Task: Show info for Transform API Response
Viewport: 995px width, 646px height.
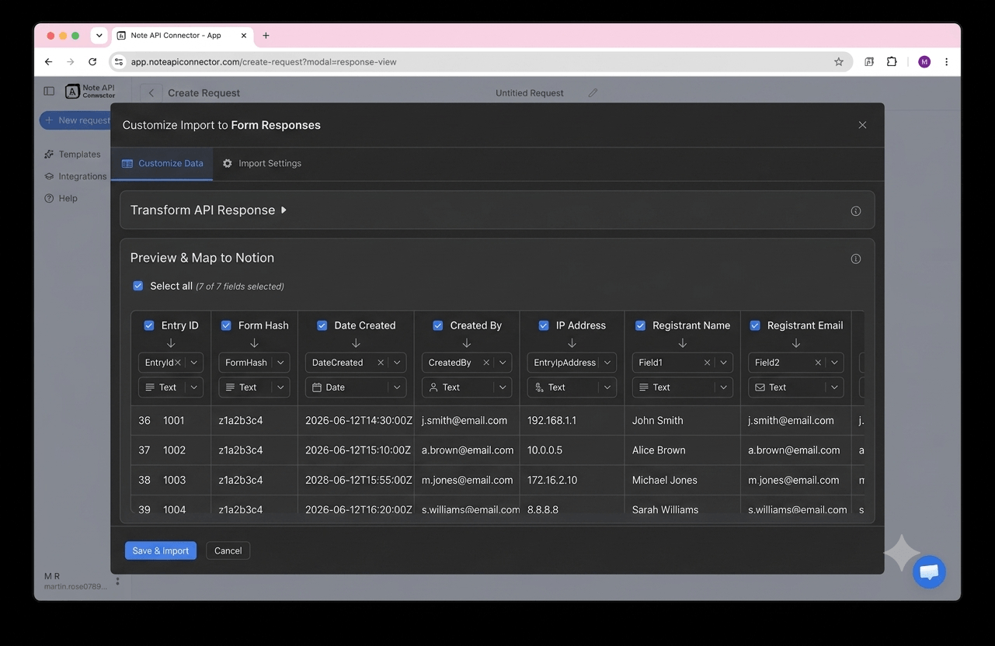Action: pos(856,211)
